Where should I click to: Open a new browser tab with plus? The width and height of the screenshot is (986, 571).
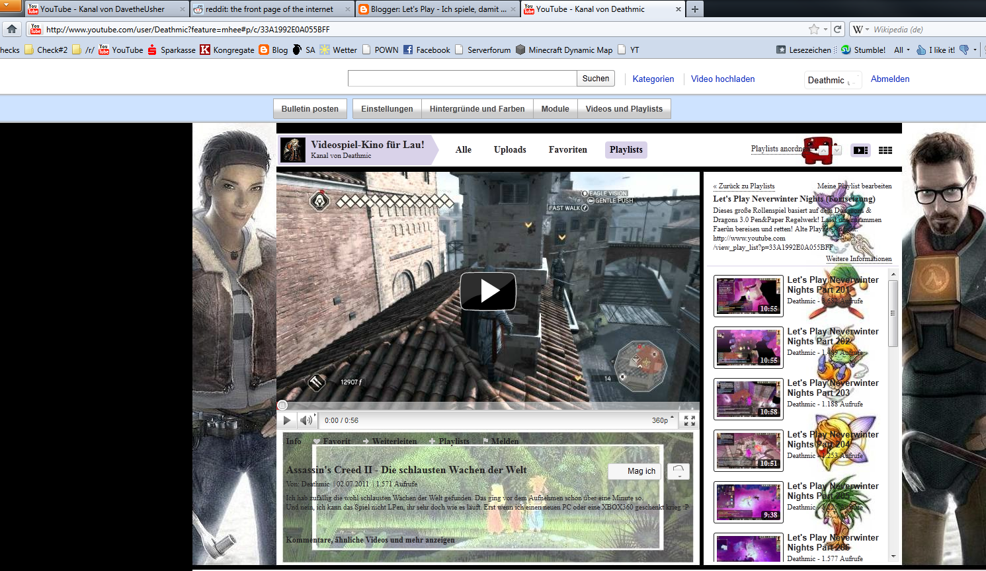click(694, 9)
